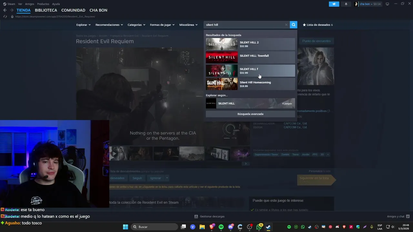Clear the search field with the X icon

286,25
